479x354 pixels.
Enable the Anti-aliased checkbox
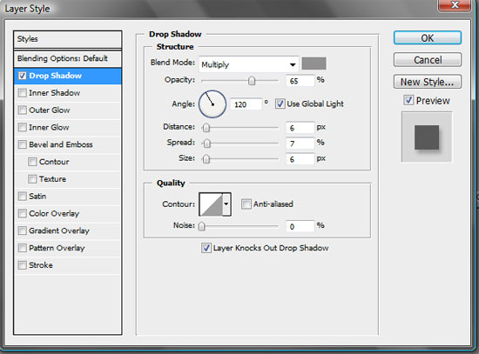[x=246, y=204]
